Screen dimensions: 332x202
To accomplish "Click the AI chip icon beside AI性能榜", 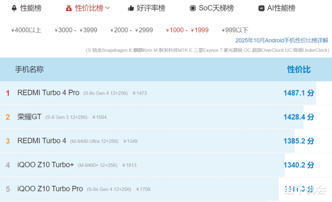I will (x=261, y=8).
